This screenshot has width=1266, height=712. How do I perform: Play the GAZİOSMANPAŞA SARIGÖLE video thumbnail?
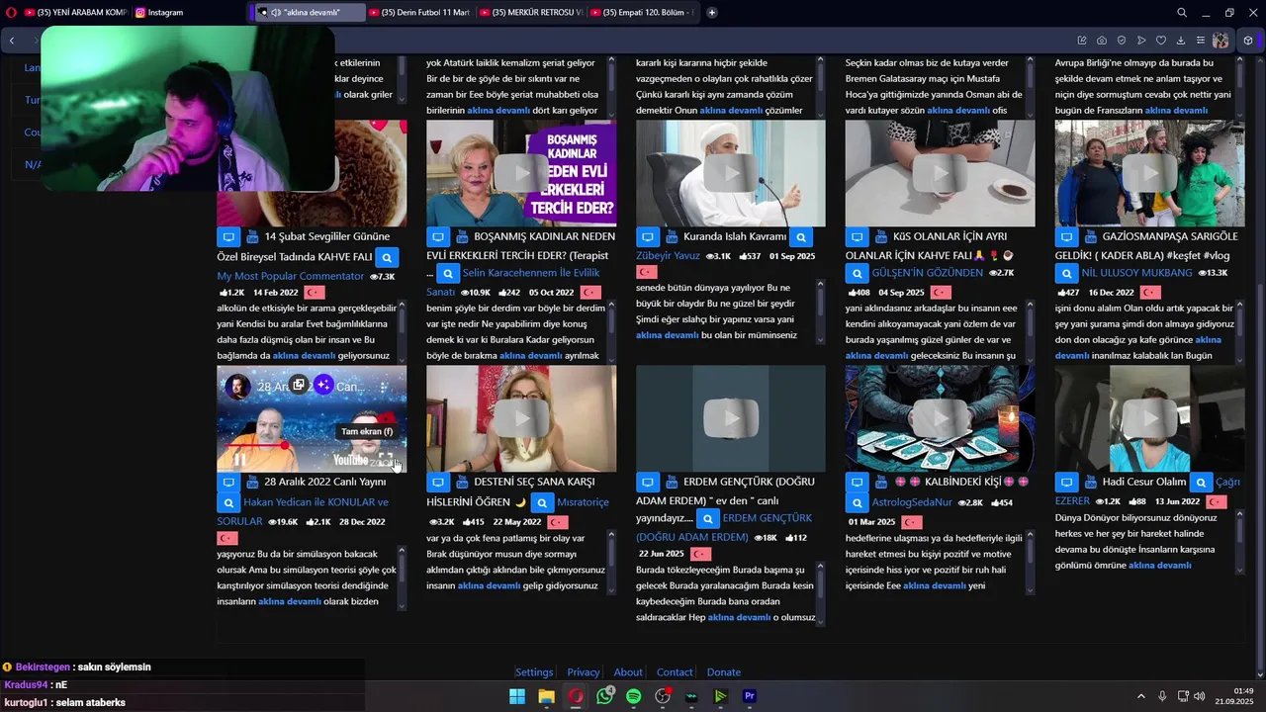(x=1149, y=174)
